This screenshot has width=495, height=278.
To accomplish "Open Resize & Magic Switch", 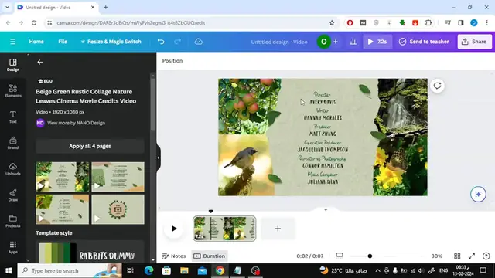I will [x=111, y=42].
